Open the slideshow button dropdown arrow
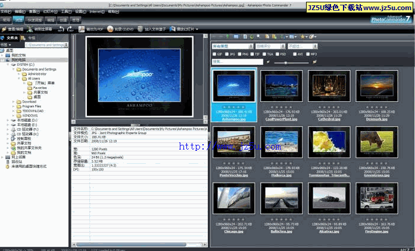 (x=197, y=29)
